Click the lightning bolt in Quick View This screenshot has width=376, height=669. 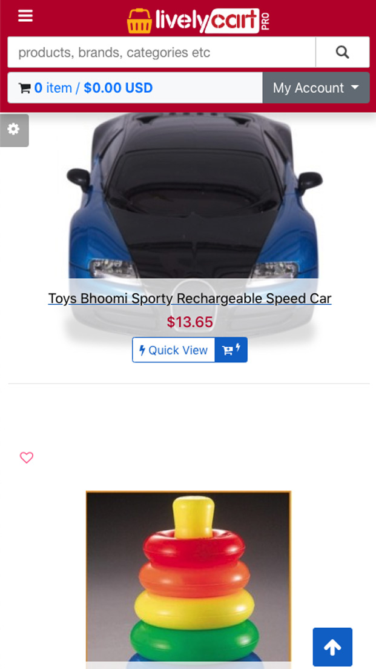pos(142,350)
